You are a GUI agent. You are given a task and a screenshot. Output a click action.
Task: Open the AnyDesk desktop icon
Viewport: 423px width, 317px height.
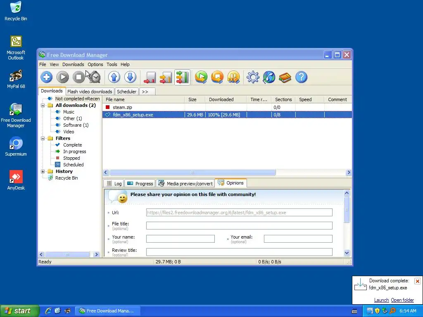click(x=16, y=180)
